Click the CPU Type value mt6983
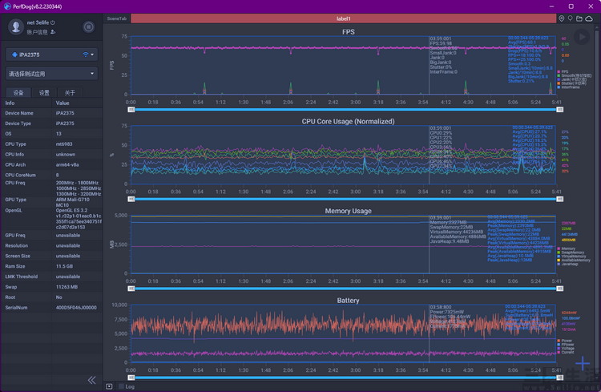Viewport: 601px width, 392px height. (64, 144)
